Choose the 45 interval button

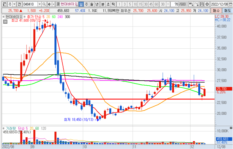[x=151, y=4]
